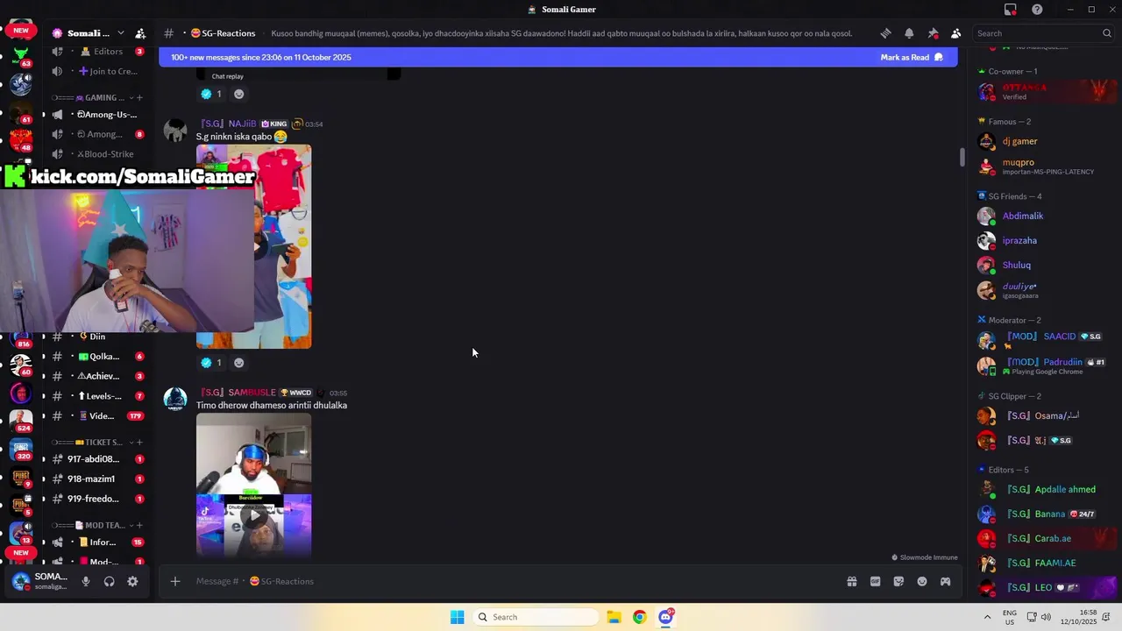The width and height of the screenshot is (1122, 631).
Task: Click SAMBUSLE's avatar
Action: point(175,399)
